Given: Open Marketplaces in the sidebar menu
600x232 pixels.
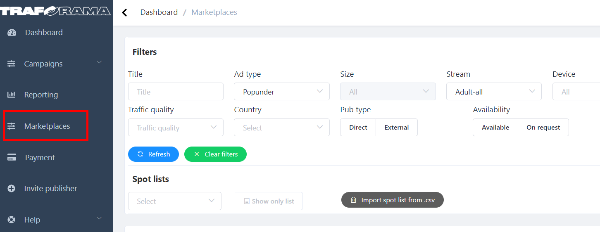Looking at the screenshot, I should (47, 126).
